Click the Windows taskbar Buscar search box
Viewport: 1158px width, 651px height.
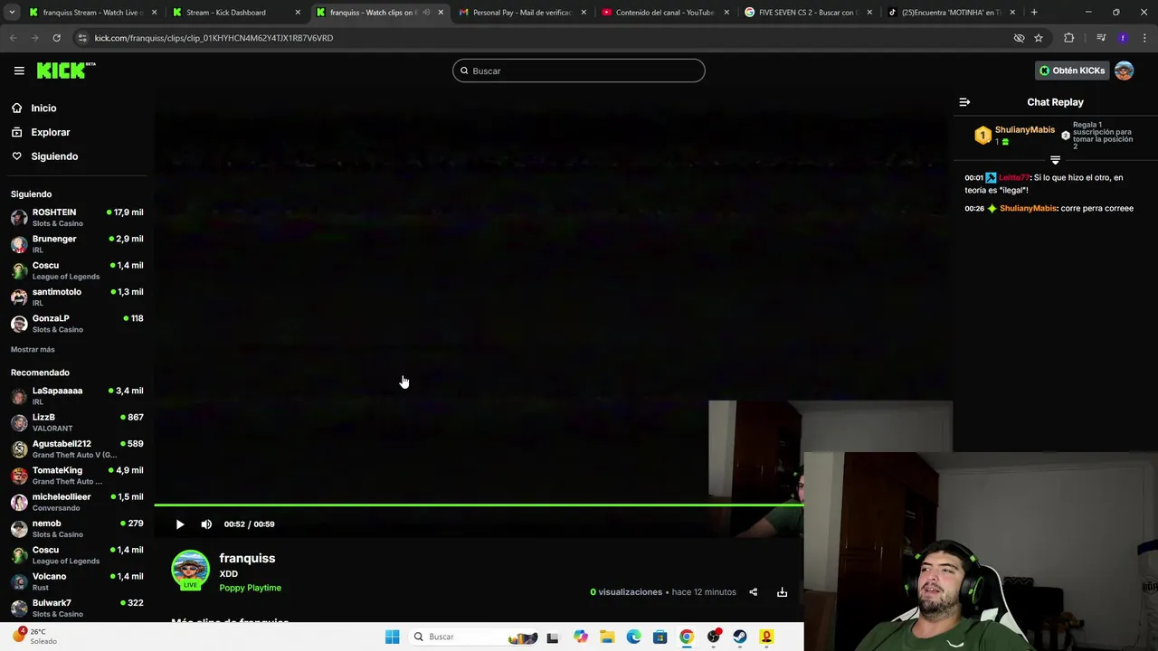[x=475, y=637]
